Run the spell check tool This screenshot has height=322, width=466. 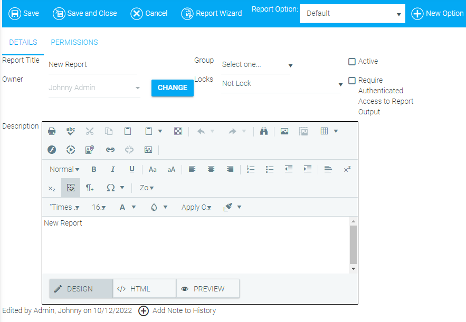click(x=71, y=131)
